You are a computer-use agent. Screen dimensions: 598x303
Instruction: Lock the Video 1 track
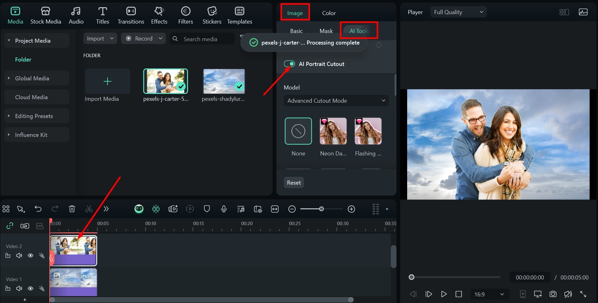point(8,289)
